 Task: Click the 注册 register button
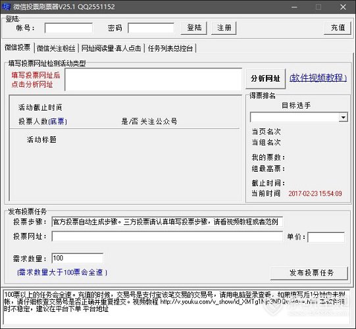pyautogui.click(x=224, y=28)
